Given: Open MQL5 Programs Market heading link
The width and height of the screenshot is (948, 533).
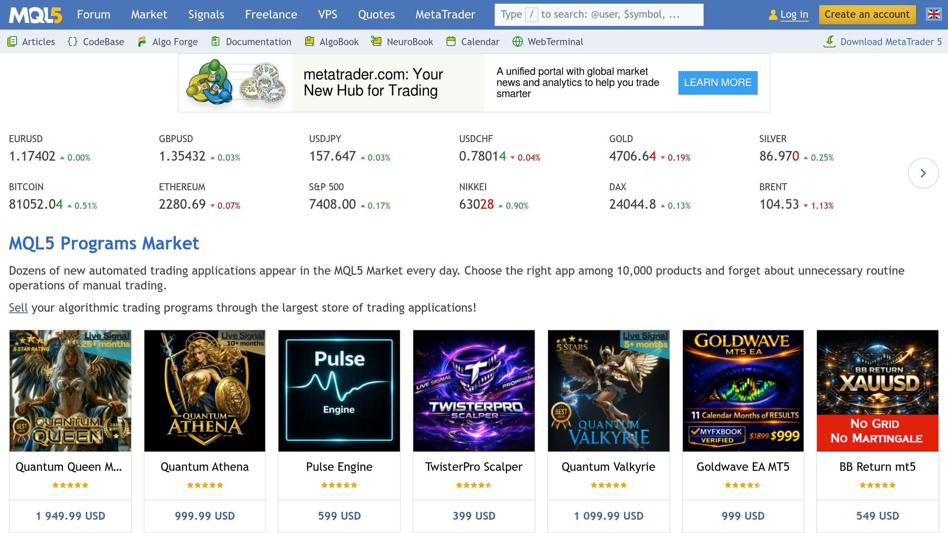Looking at the screenshot, I should [x=104, y=243].
